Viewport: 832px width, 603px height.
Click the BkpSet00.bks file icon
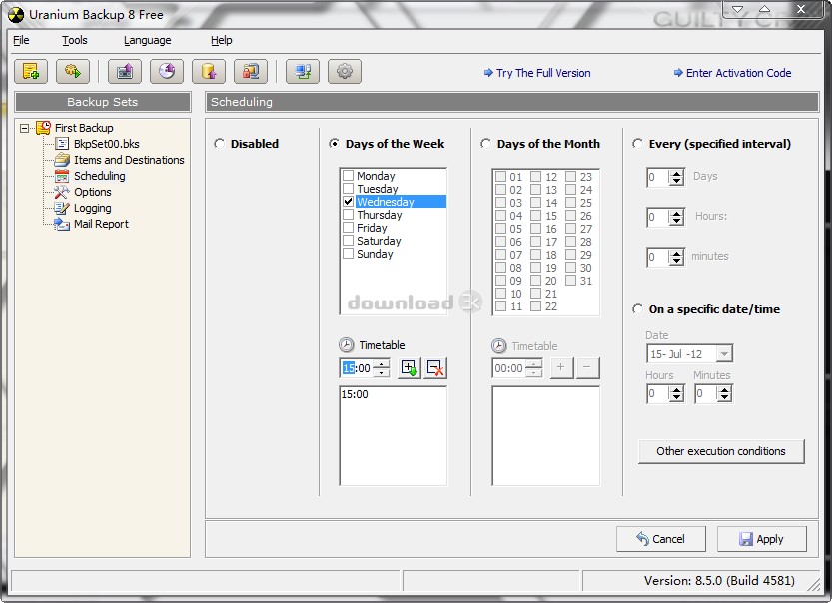[62, 144]
